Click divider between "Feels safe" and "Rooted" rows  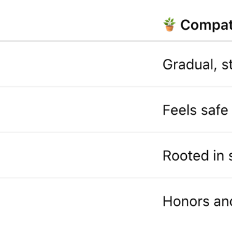point(116,132)
